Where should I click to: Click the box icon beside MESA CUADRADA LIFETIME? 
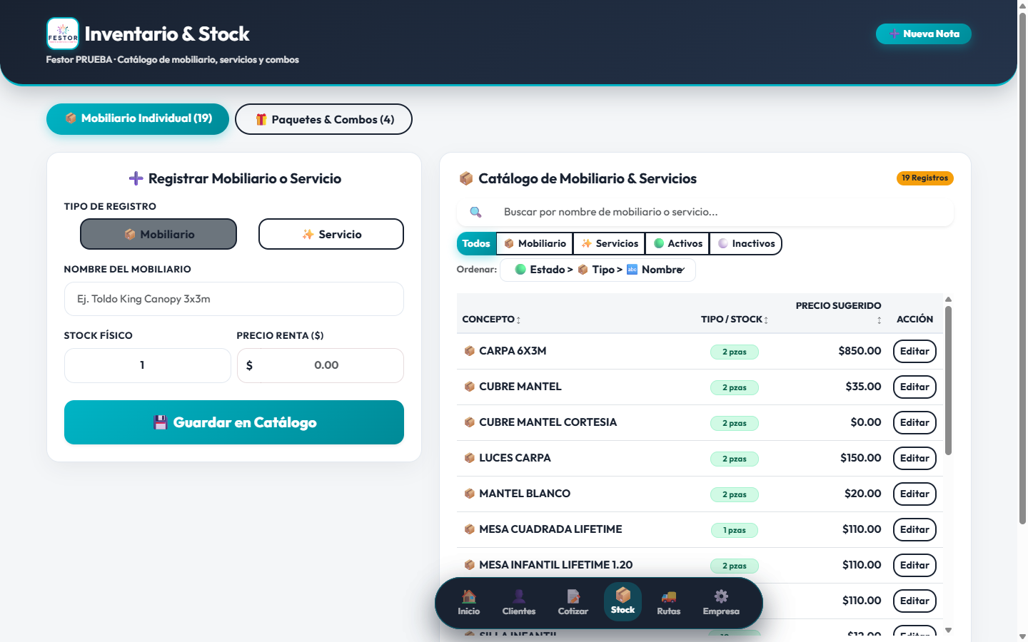pos(470,529)
